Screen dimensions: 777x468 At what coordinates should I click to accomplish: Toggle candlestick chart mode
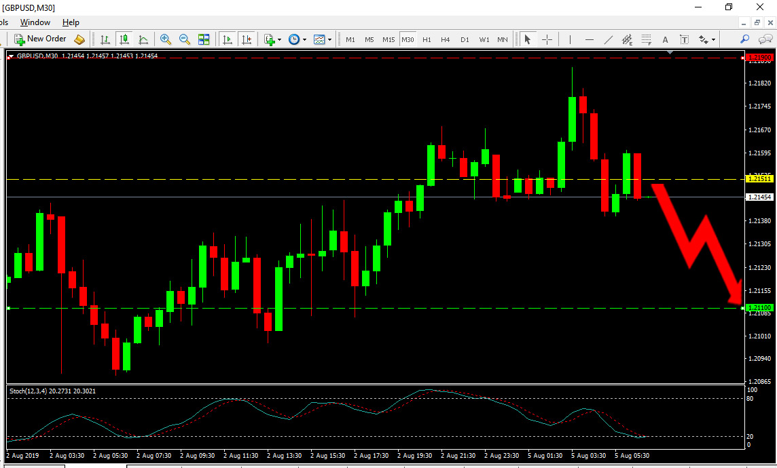point(124,39)
